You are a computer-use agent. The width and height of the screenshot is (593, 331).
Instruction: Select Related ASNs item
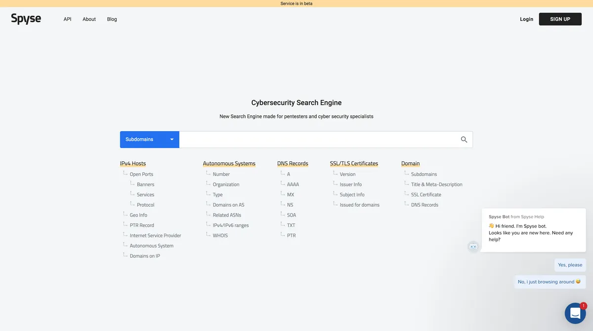pyautogui.click(x=227, y=215)
